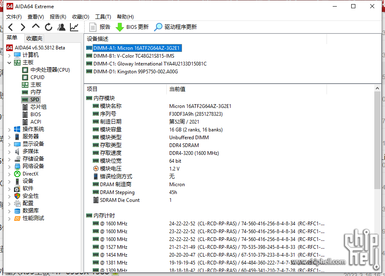
Task: Select the 模块容量 row
Action: (x=230, y=130)
